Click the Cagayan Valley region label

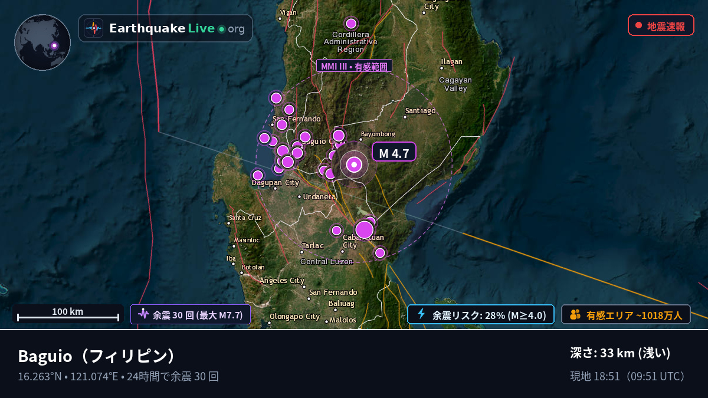click(x=455, y=84)
